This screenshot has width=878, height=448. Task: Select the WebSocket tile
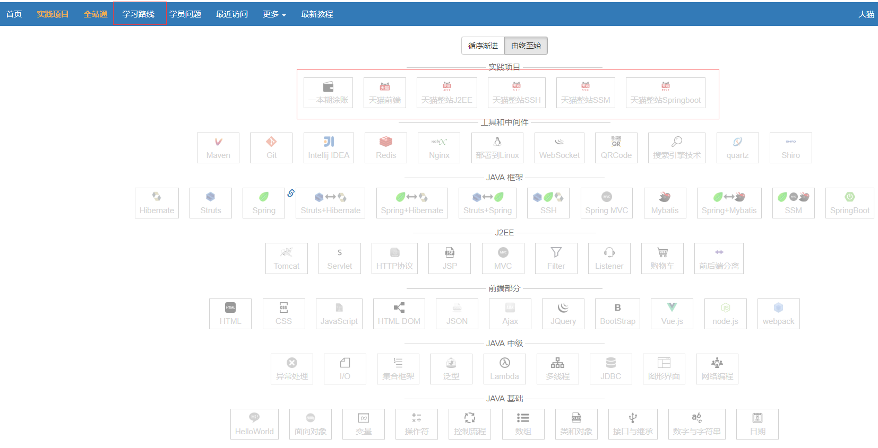pos(559,148)
